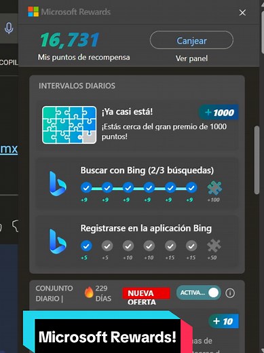Click the Buscar con Bing (2/3 búsquedas) title
The image size is (264, 353).
pyautogui.click(x=147, y=170)
